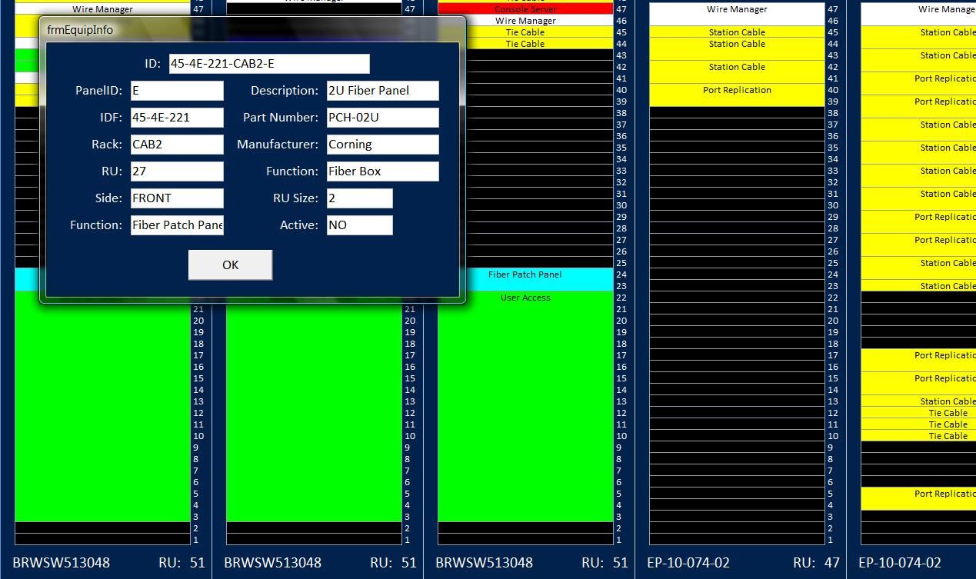Click the Part Number field PCH-02U

pos(383,118)
